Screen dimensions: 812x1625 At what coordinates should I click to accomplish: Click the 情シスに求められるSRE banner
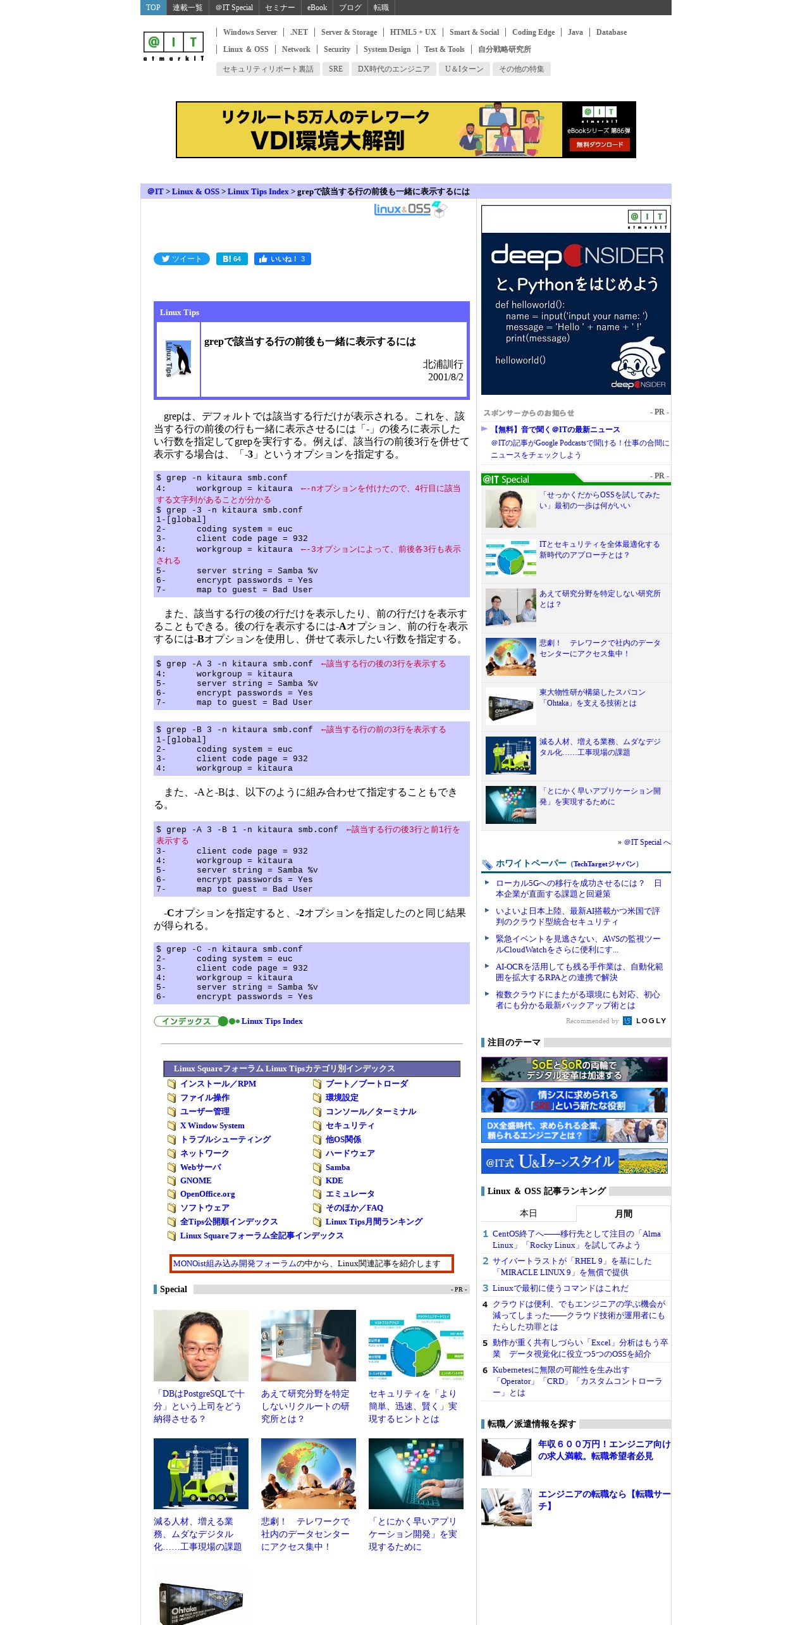click(574, 1100)
